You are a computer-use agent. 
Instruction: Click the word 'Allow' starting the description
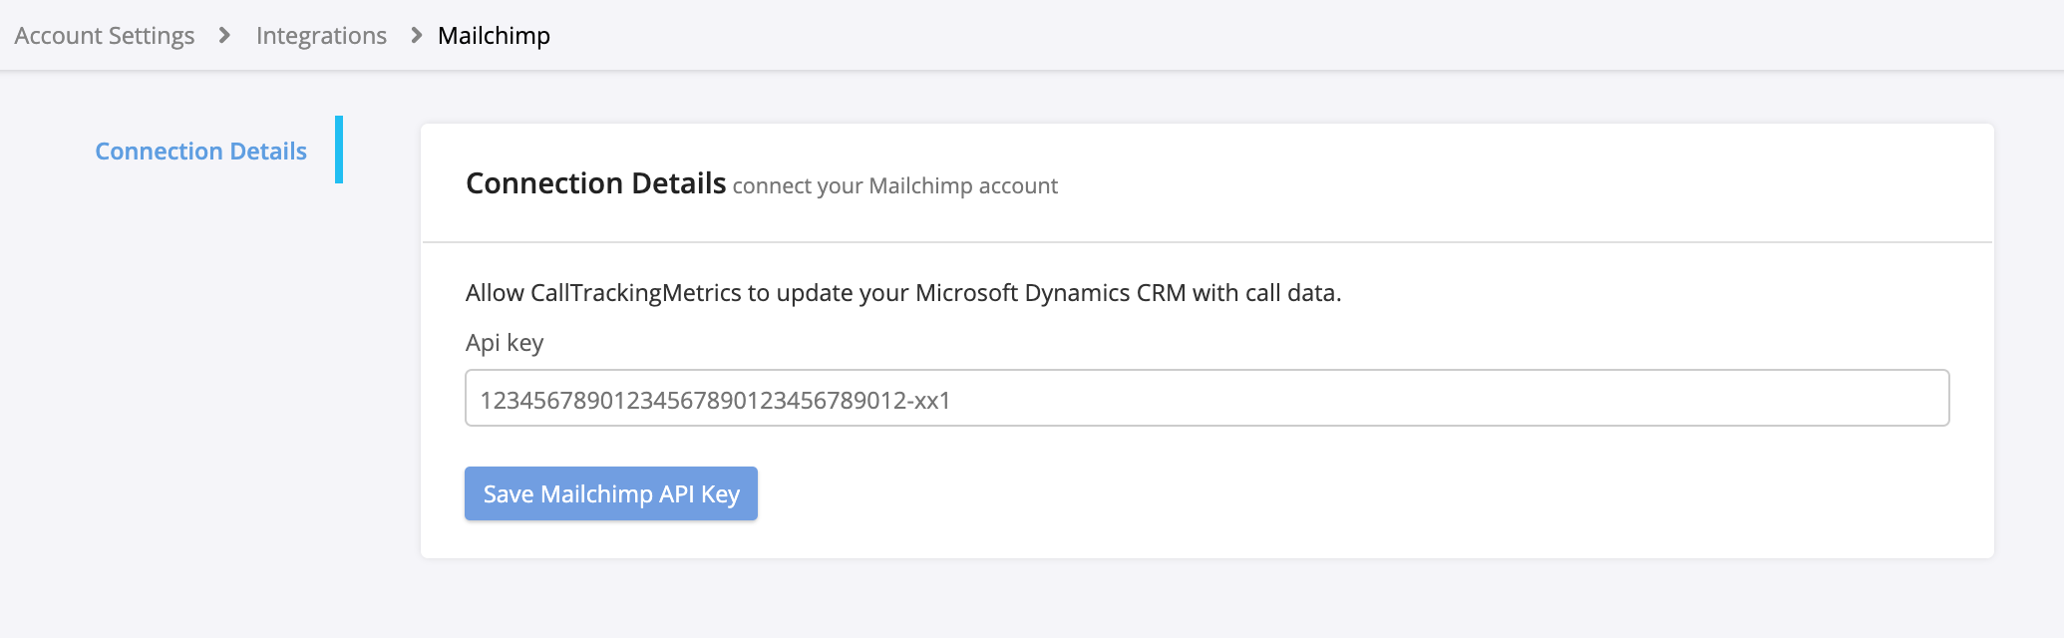[495, 293]
